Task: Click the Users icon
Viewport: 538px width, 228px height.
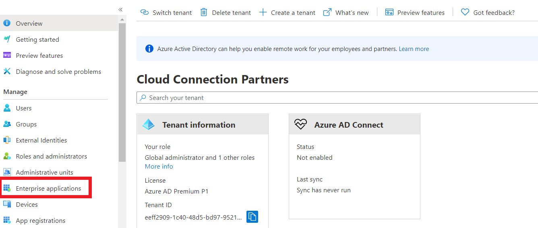Action: [x=7, y=108]
